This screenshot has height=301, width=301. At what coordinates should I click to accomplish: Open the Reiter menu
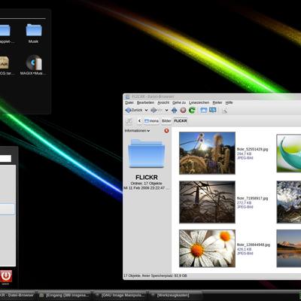pyautogui.click(x=217, y=102)
